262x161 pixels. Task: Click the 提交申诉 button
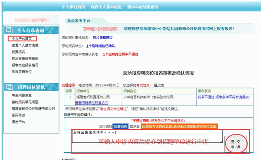pos(235,144)
